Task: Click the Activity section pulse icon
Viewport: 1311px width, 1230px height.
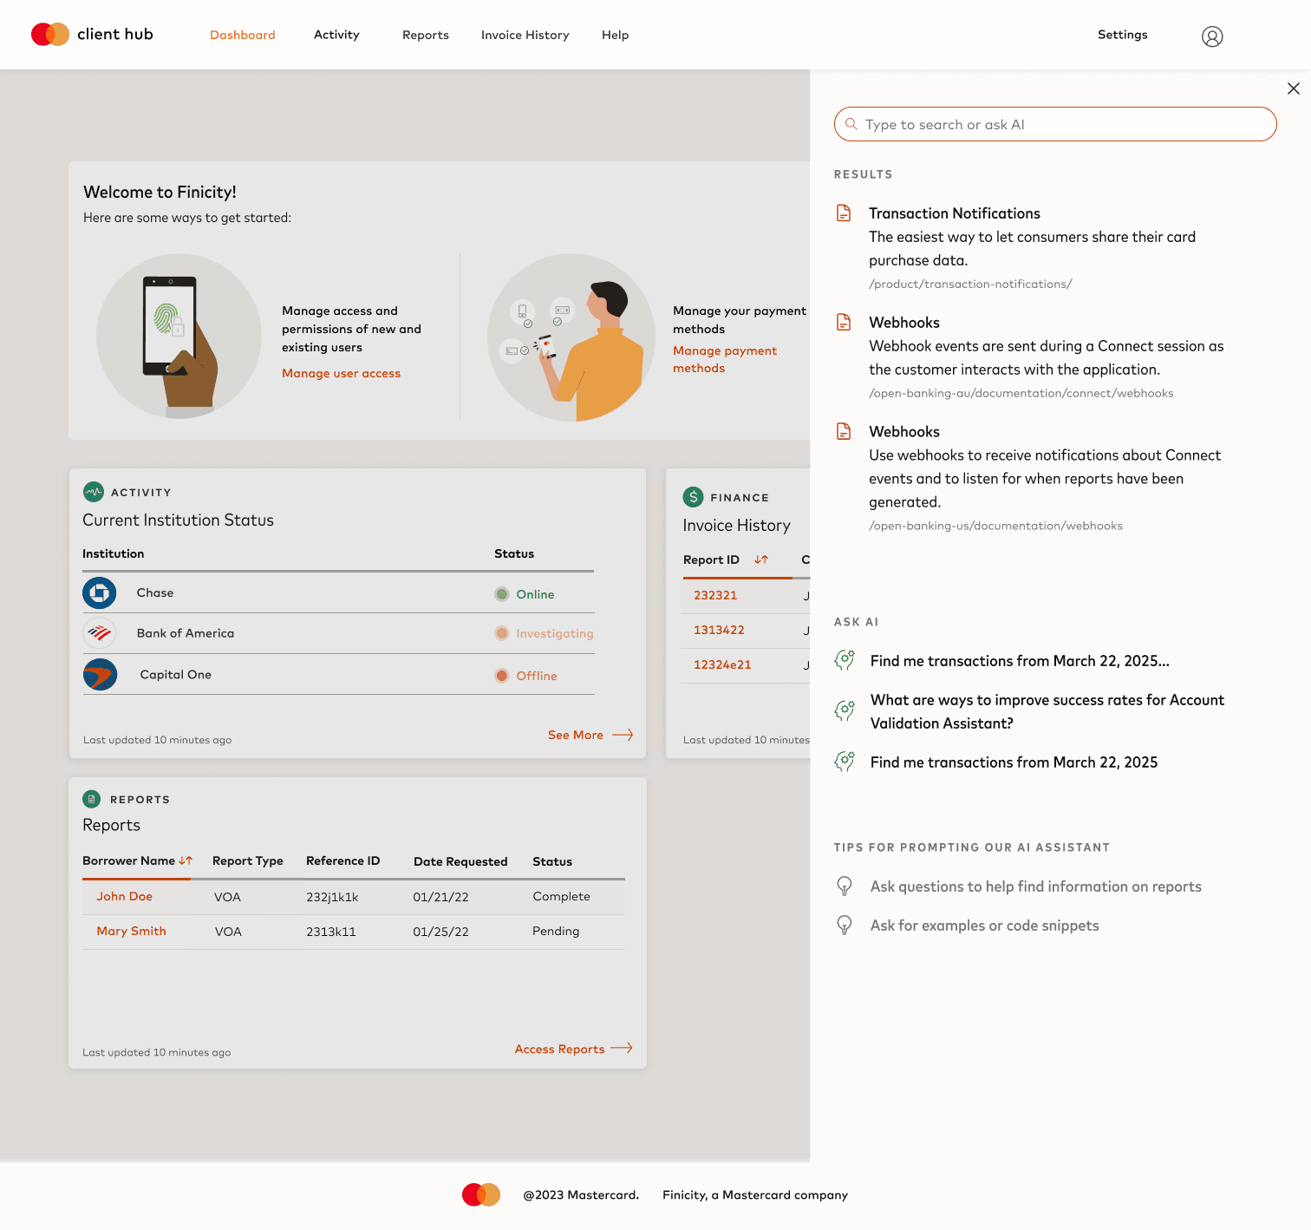Action: click(x=94, y=492)
